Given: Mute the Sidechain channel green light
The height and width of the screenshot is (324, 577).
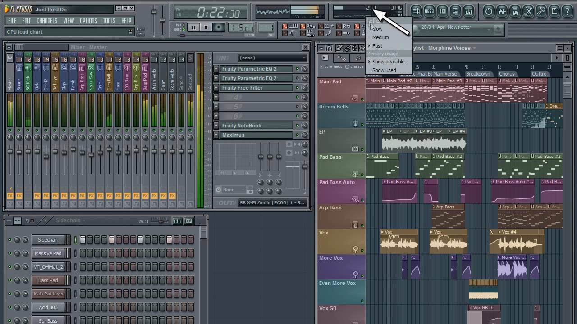Looking at the screenshot, I should pos(9,240).
